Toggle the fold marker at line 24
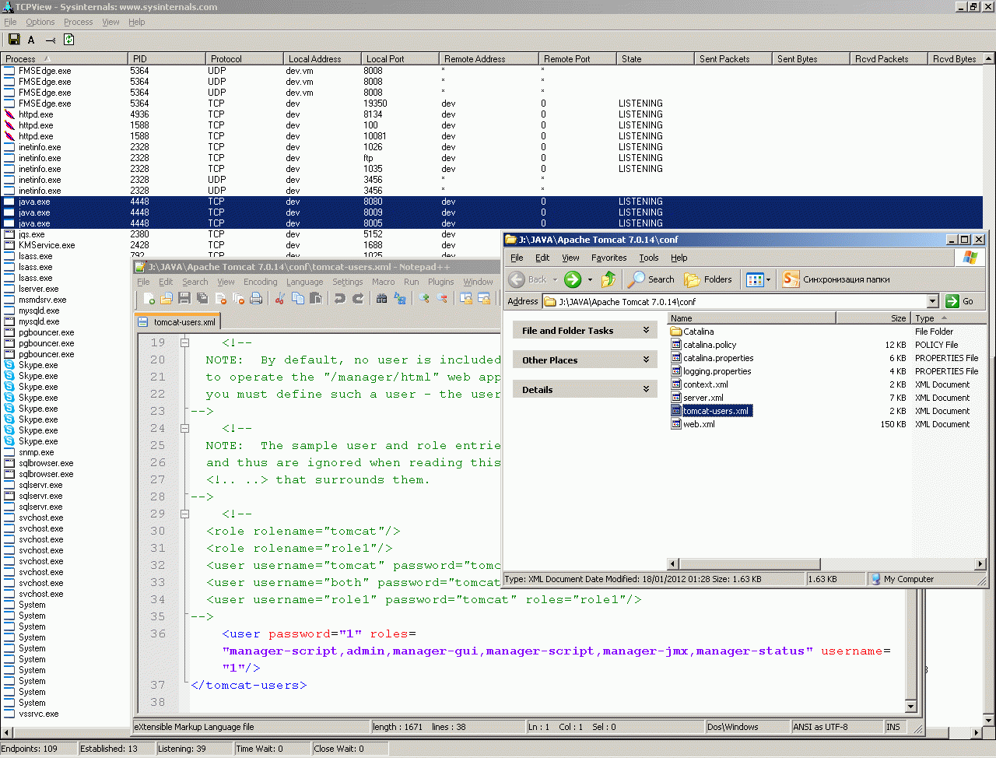The height and width of the screenshot is (758, 996). [184, 428]
